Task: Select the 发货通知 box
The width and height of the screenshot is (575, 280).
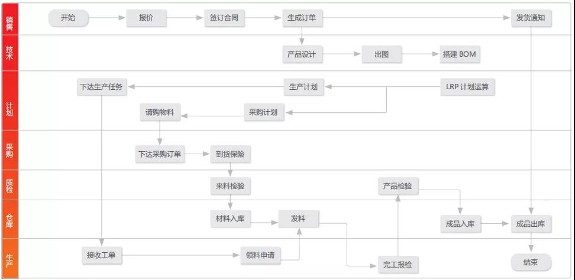Action: click(x=531, y=18)
